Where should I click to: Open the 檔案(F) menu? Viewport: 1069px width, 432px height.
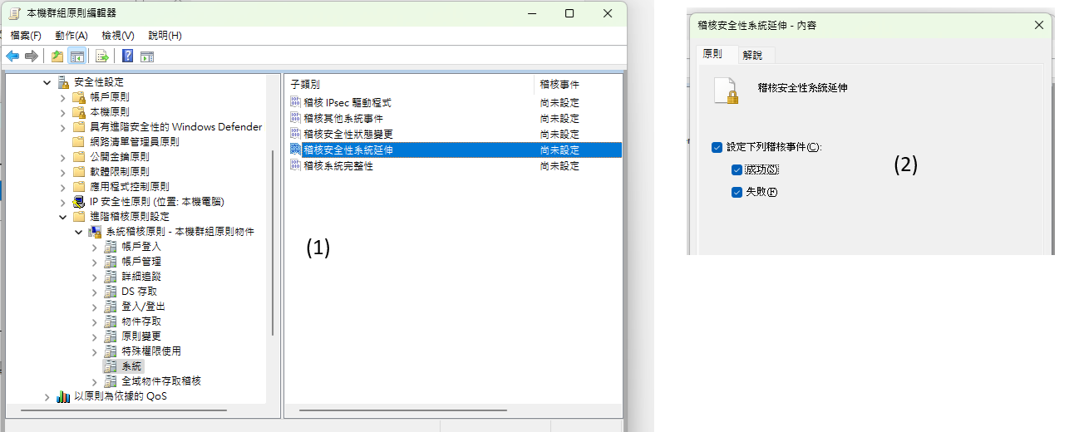point(26,35)
